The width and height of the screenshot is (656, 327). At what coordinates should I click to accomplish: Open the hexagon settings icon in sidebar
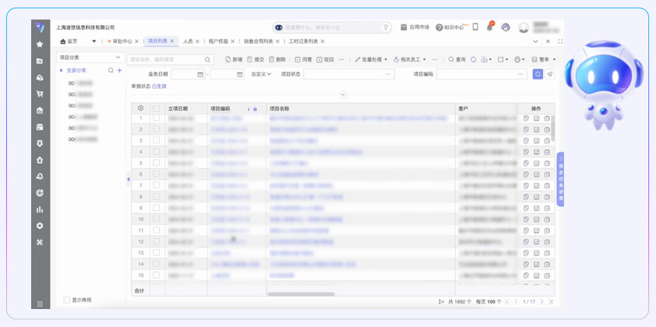39,226
